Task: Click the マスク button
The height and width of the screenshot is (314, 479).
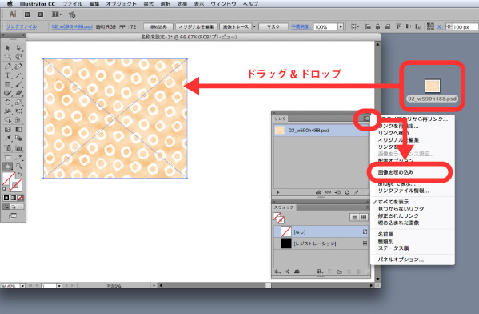Action: pos(273,27)
